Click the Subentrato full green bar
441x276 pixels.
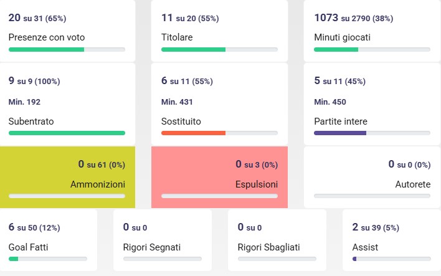(x=67, y=133)
